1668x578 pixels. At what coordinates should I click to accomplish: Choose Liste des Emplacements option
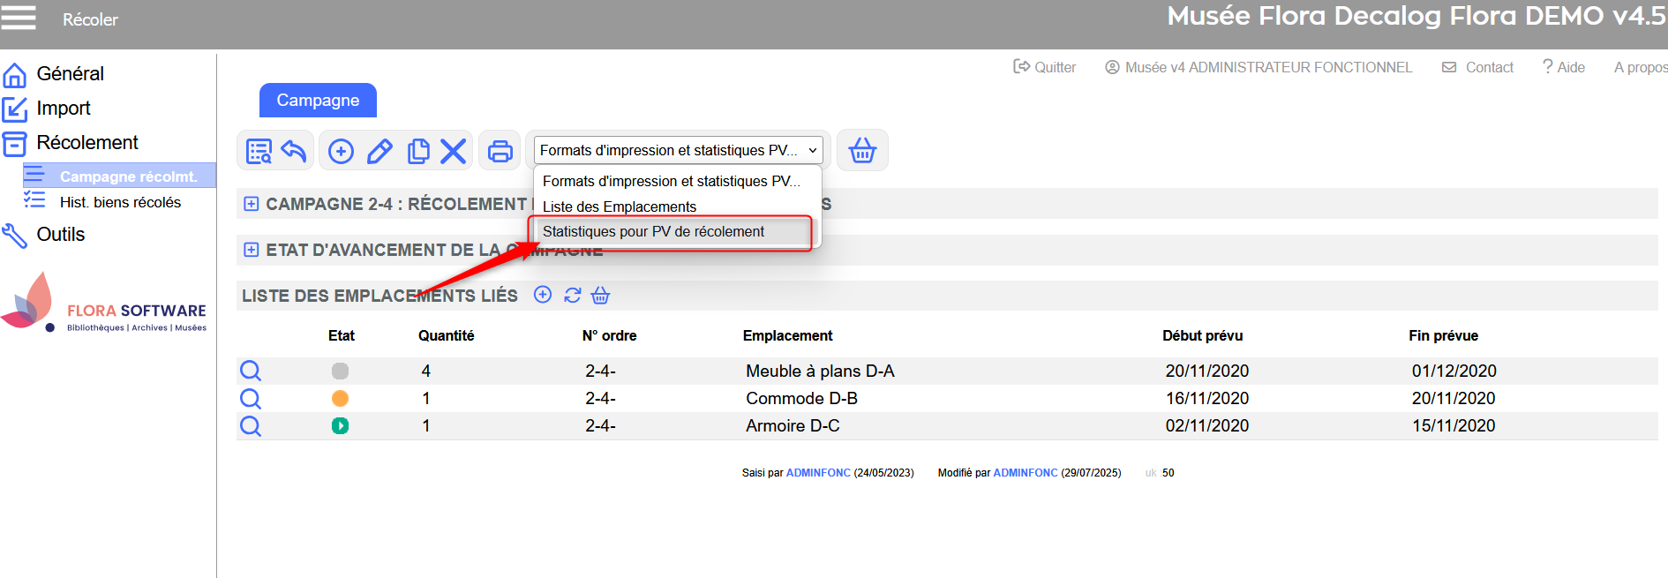[x=620, y=206]
